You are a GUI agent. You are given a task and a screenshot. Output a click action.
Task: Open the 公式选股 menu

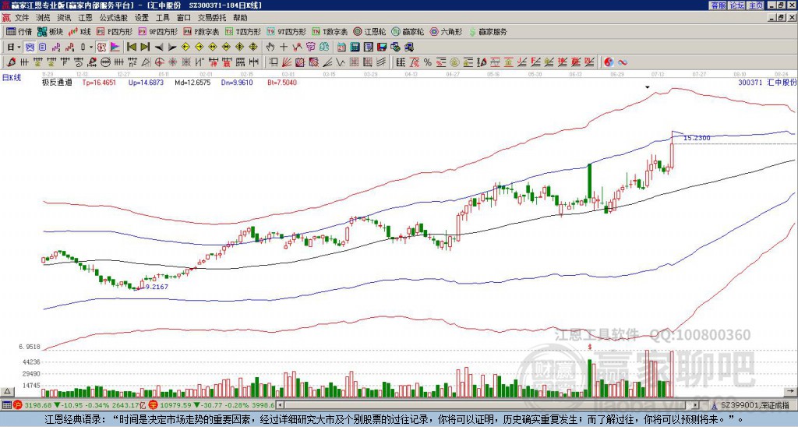click(x=114, y=18)
